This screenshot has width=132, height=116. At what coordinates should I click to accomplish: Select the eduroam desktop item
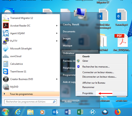click(105, 101)
